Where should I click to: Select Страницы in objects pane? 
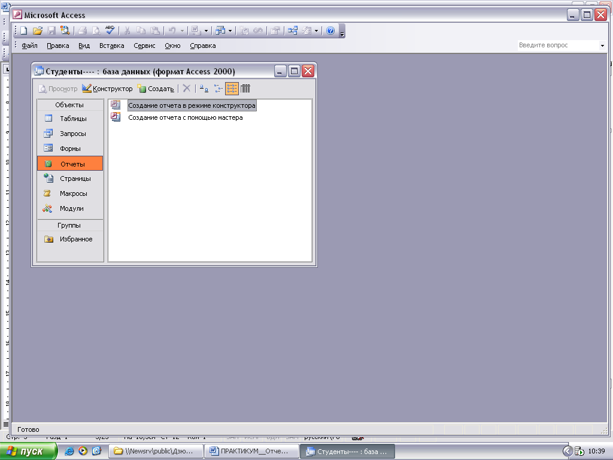(70, 178)
